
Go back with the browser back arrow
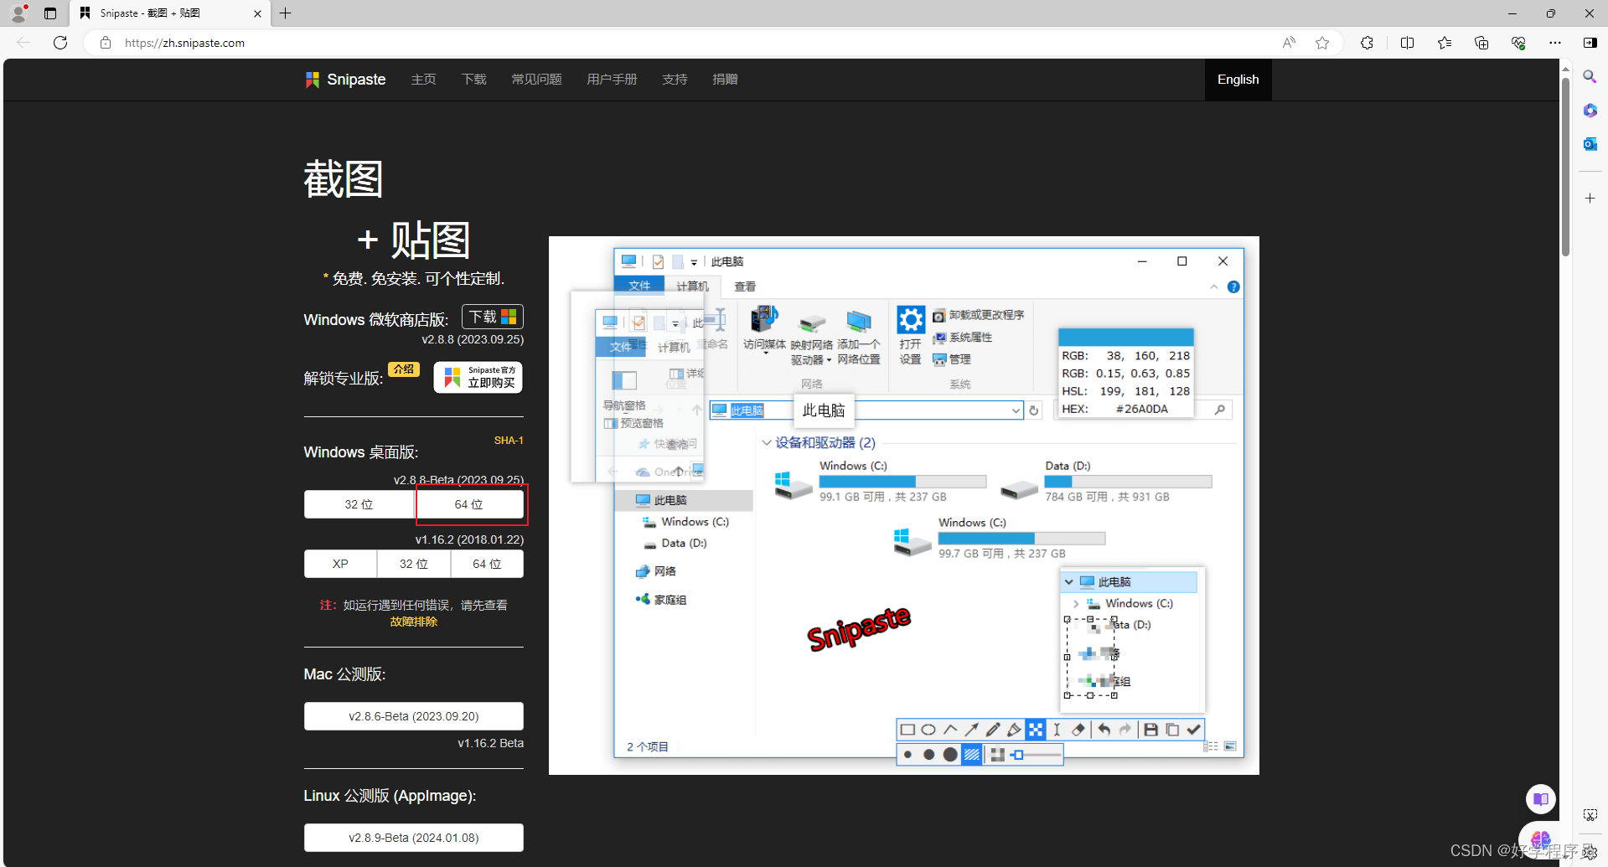[23, 43]
